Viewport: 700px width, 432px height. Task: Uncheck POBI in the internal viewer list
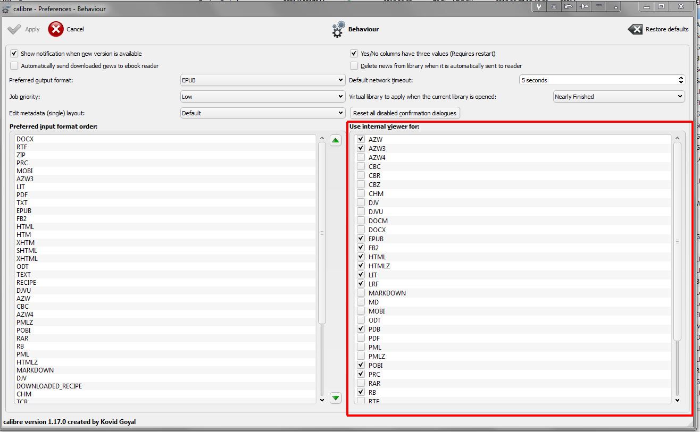pyautogui.click(x=361, y=365)
